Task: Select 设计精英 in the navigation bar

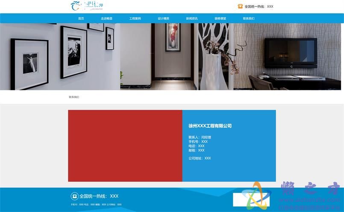Action: coord(163,18)
